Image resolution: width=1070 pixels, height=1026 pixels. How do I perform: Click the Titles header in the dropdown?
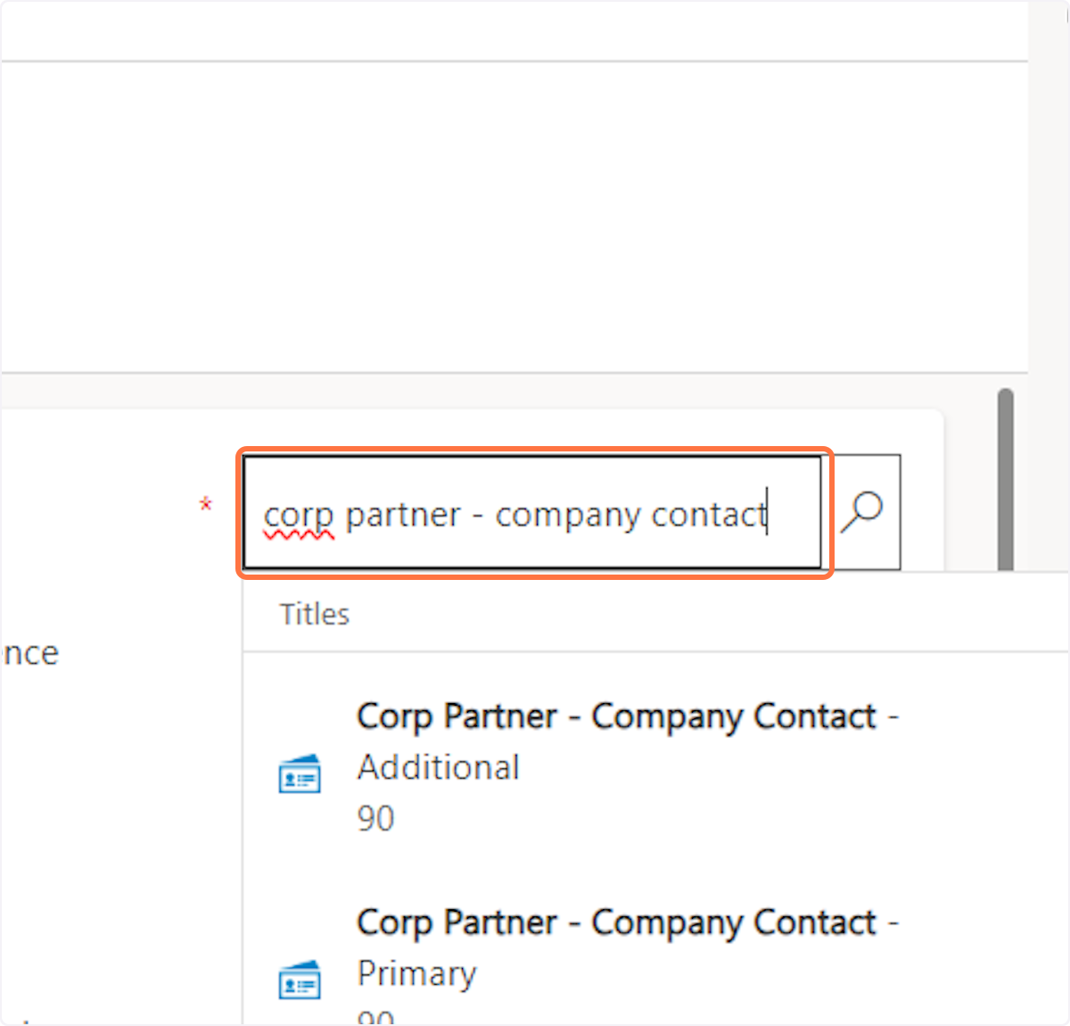[x=314, y=614]
